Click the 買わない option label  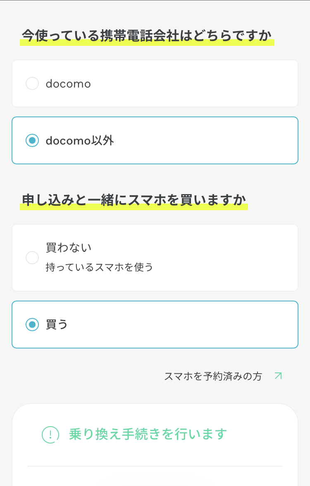[x=69, y=248]
